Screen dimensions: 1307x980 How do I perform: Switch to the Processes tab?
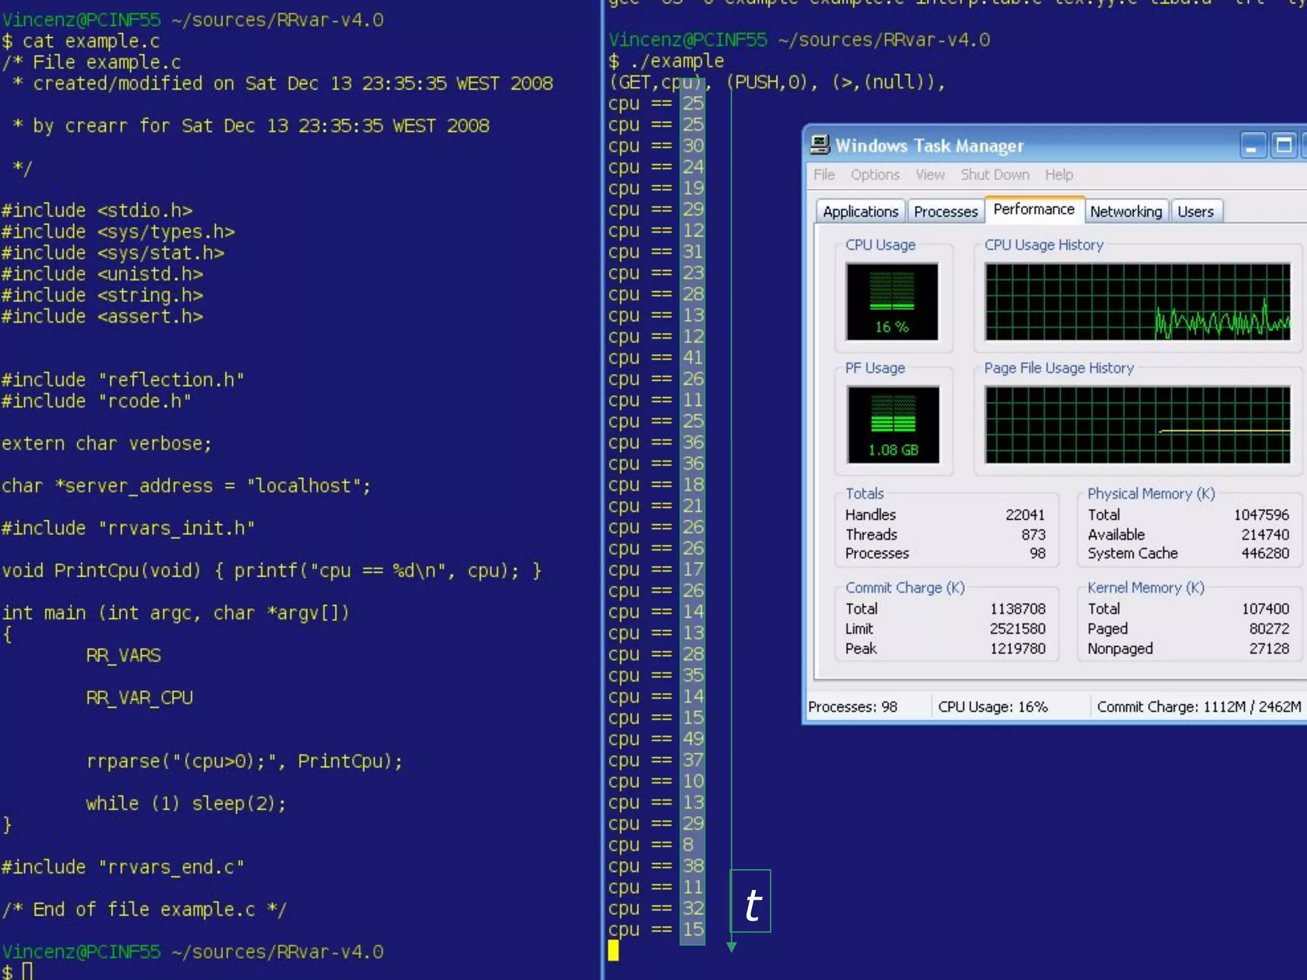[945, 212]
